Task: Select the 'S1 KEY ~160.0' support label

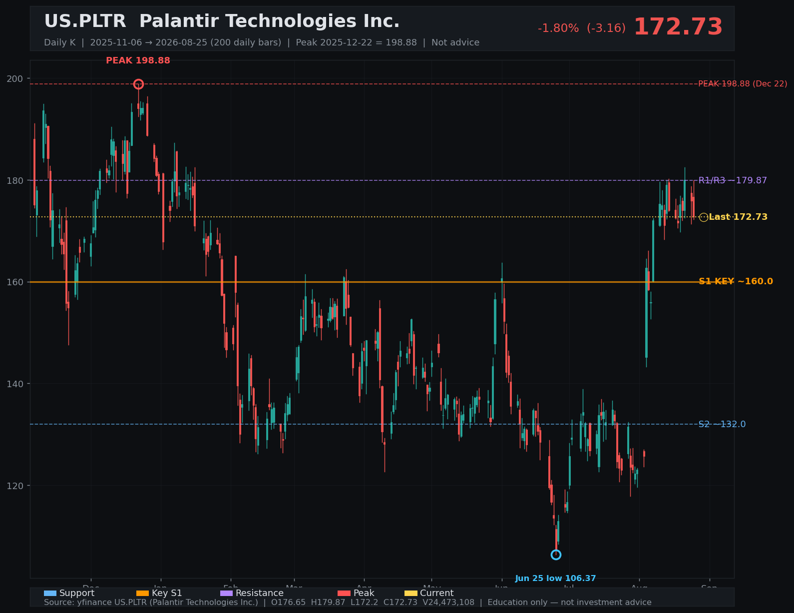Action: coord(736,281)
